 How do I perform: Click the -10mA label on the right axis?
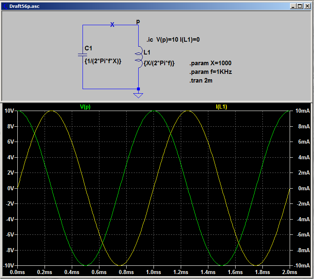click(x=302, y=265)
